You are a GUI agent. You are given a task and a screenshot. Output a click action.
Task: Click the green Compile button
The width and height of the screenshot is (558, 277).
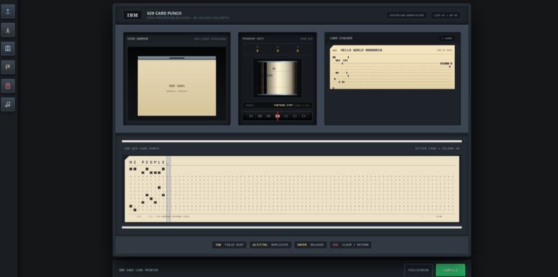(451, 270)
